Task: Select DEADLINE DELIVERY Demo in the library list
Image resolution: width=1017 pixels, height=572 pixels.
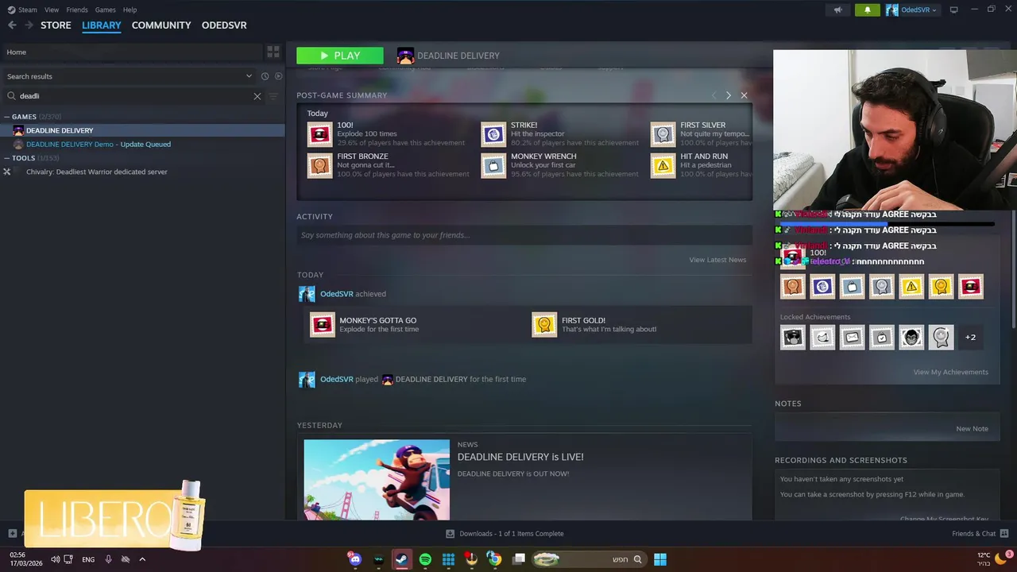Action: click(x=142, y=145)
